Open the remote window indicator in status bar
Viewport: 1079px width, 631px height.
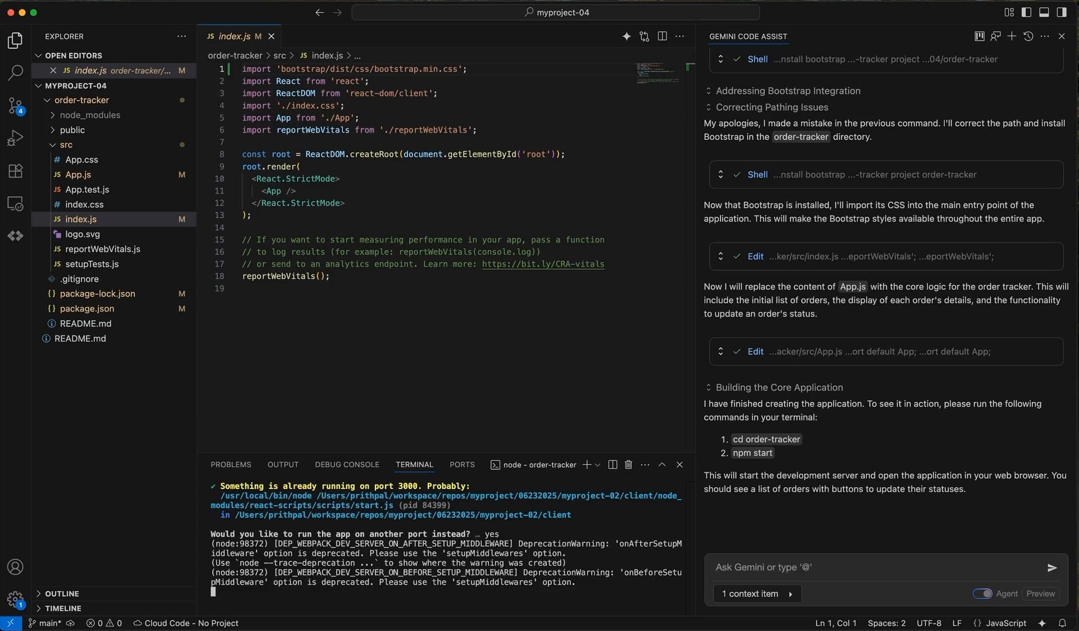tap(11, 623)
